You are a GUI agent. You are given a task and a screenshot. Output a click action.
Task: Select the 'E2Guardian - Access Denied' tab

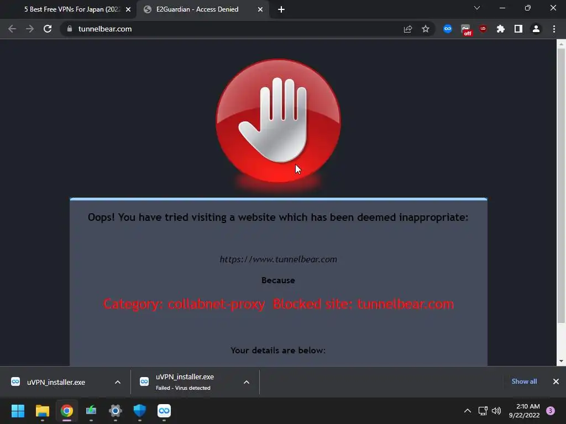coord(197,9)
